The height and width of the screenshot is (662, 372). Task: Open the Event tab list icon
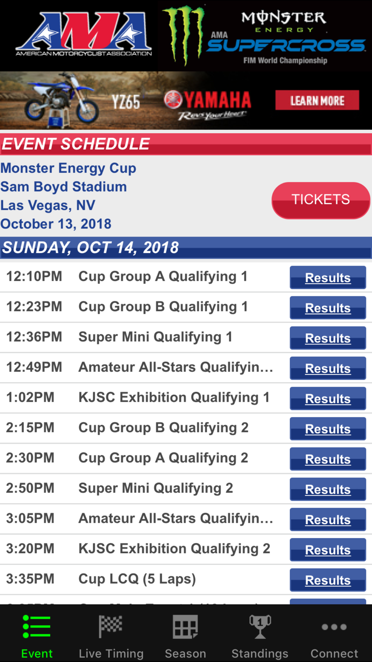(36, 627)
